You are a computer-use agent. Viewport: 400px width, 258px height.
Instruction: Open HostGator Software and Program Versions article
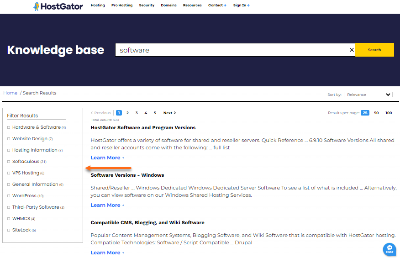(143, 127)
